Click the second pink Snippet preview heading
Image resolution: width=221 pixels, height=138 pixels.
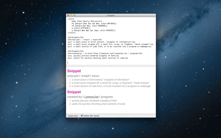coord(74,92)
